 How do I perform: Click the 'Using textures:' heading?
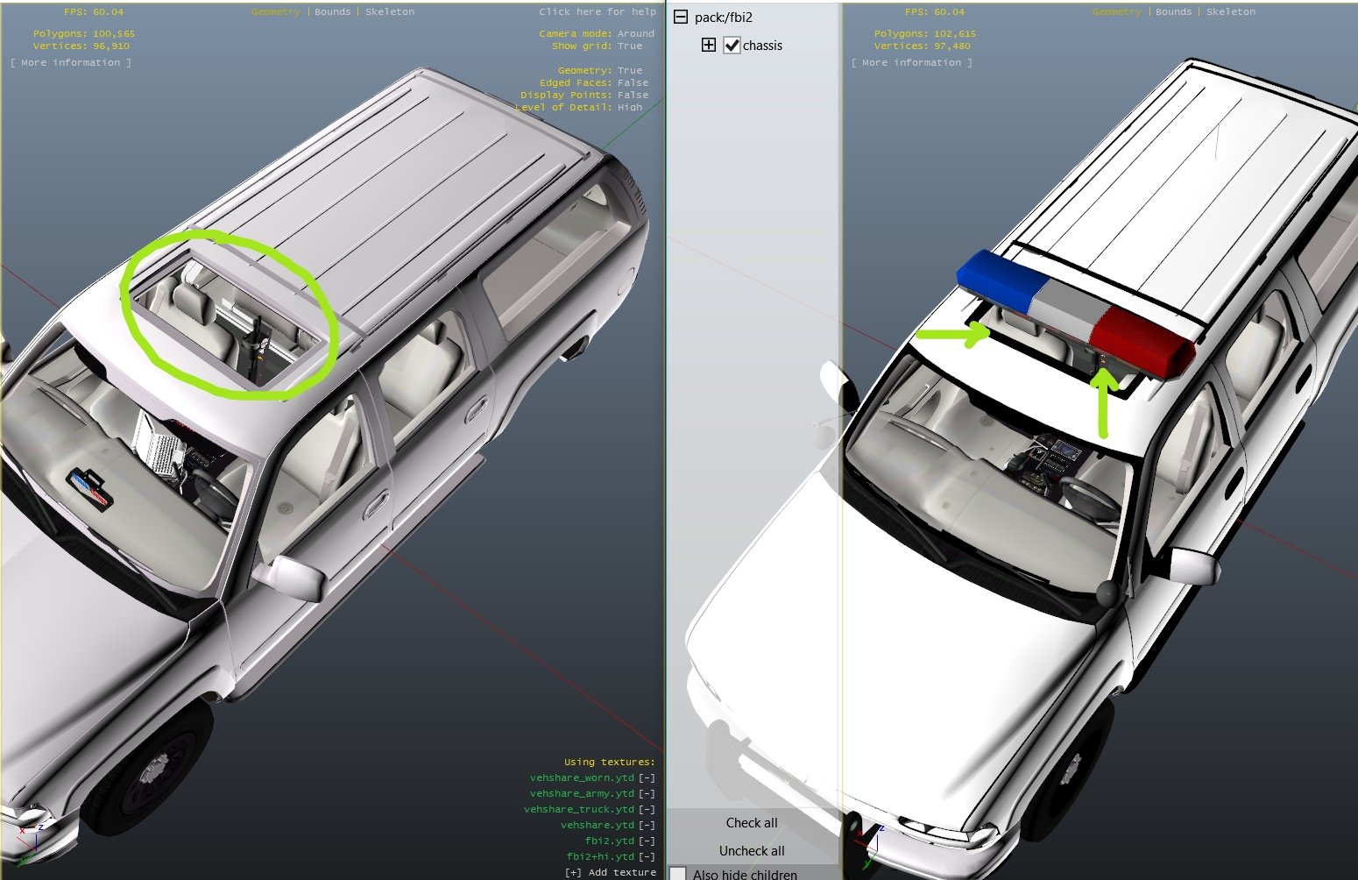point(610,763)
